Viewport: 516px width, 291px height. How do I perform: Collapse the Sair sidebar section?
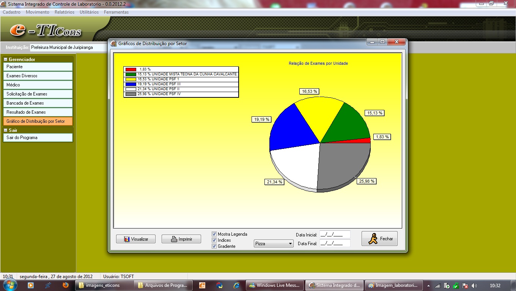coord(5,130)
